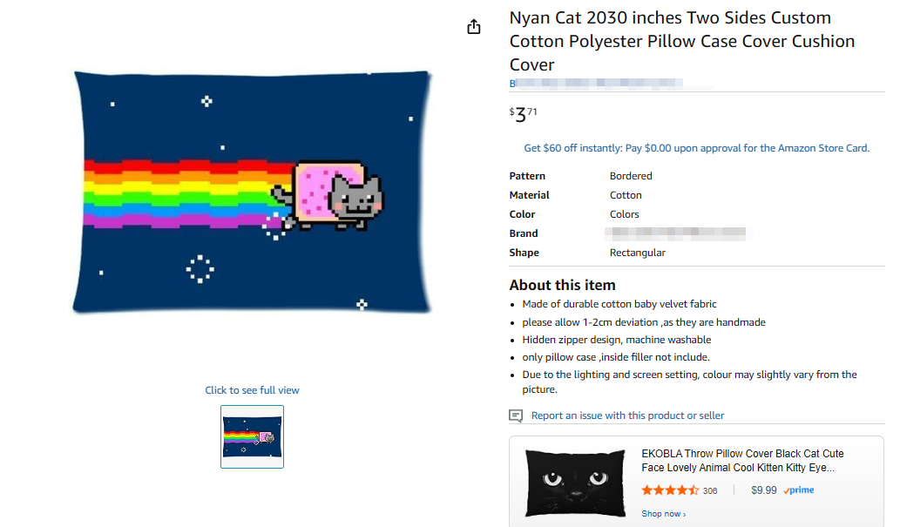This screenshot has width=900, height=527.
Task: Click the blurred brand store link below the title
Action: tap(596, 84)
